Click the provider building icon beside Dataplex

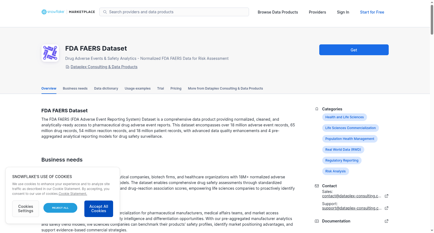[x=68, y=67]
